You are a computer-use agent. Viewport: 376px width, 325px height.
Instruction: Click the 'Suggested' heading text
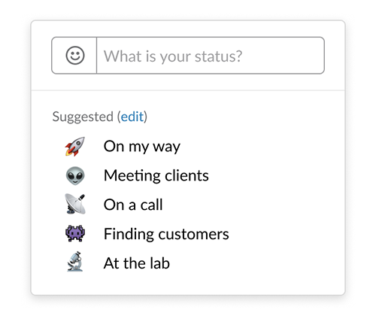pyautogui.click(x=83, y=117)
